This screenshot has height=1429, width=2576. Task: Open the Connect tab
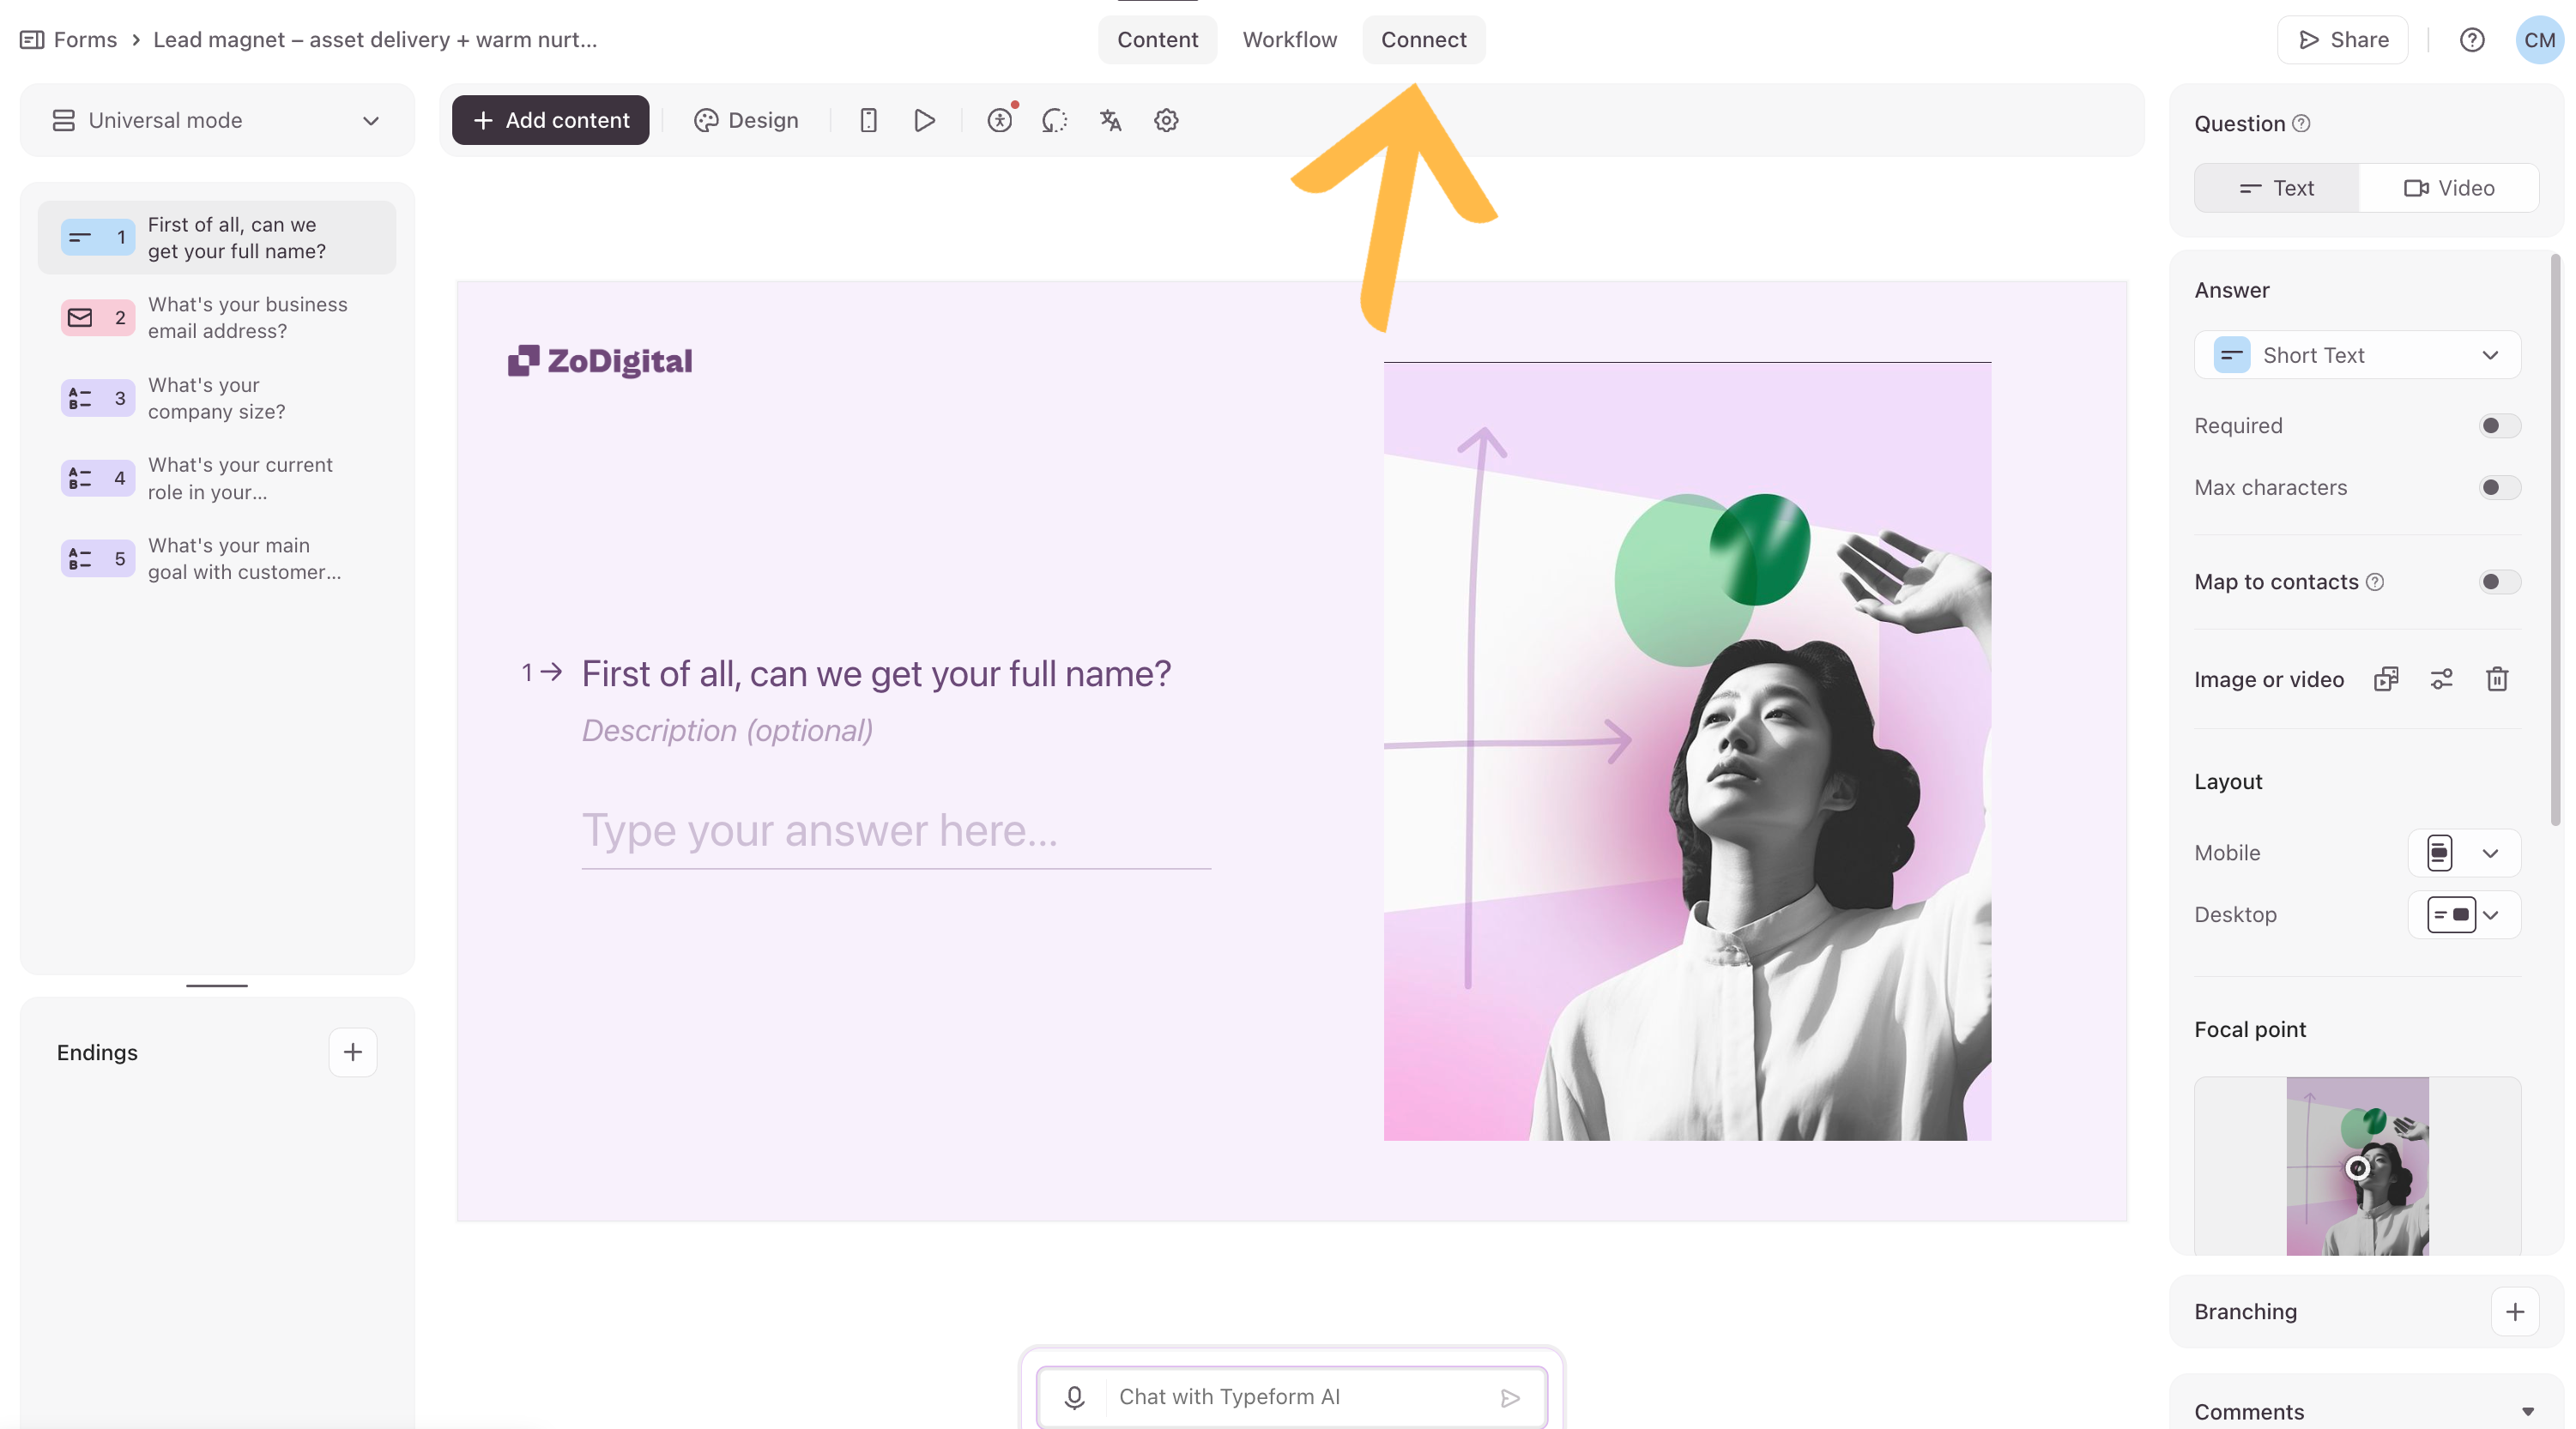(1423, 40)
